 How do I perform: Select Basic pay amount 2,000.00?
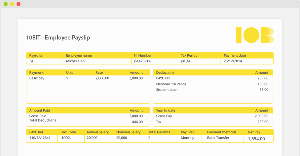point(136,78)
